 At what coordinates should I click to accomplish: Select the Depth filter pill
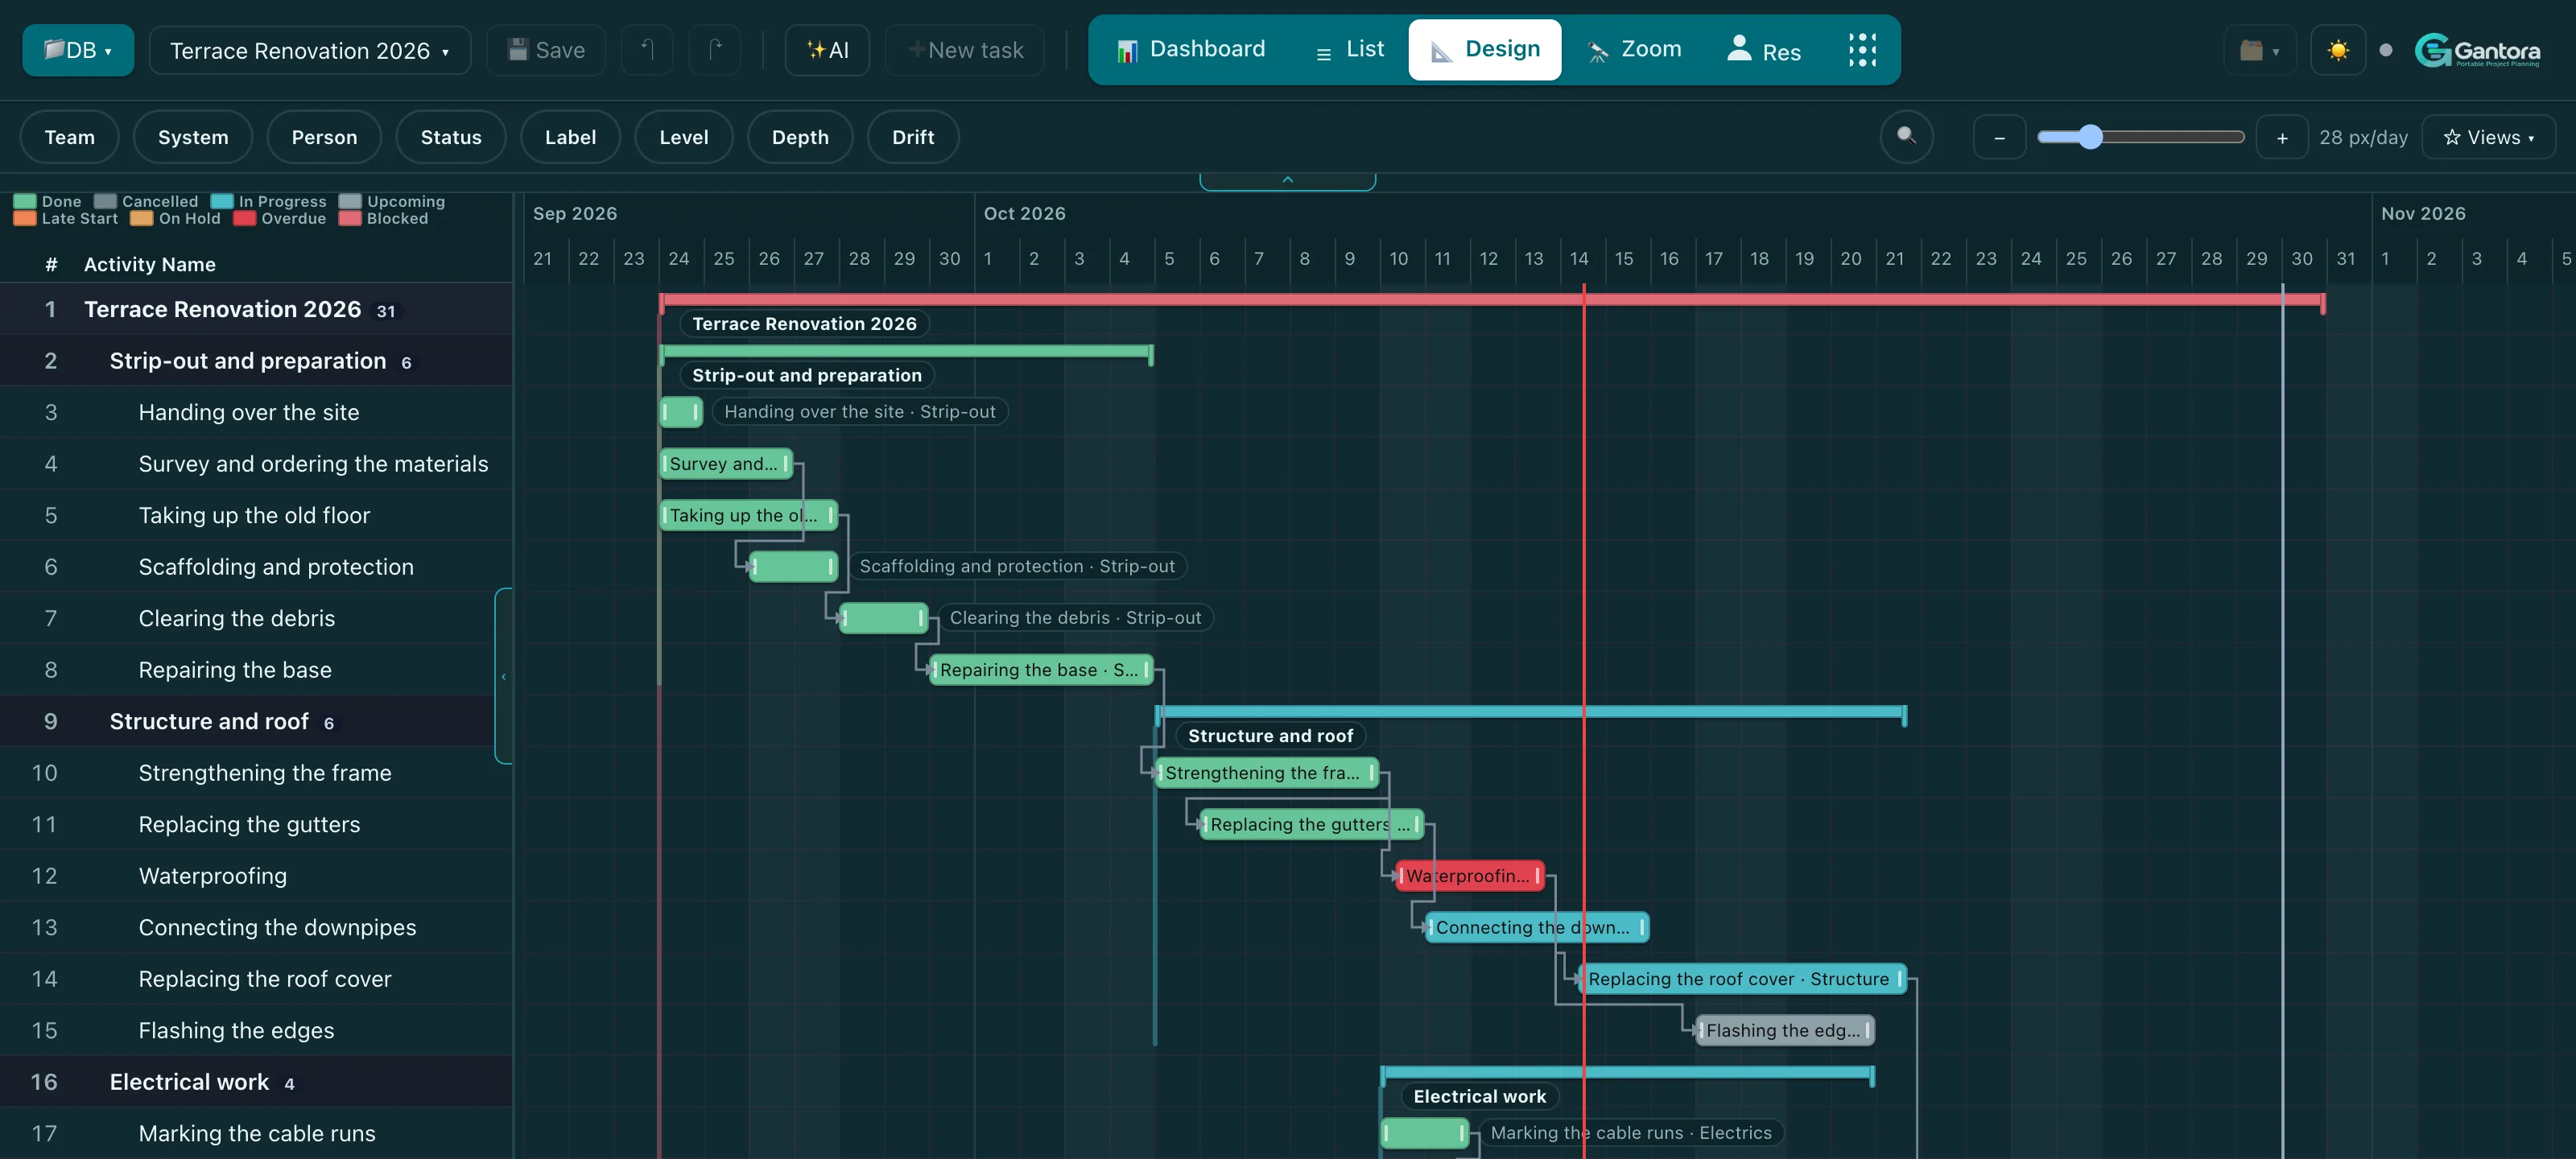click(x=800, y=137)
